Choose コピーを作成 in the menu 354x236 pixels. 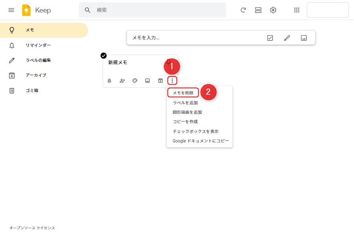(x=185, y=122)
